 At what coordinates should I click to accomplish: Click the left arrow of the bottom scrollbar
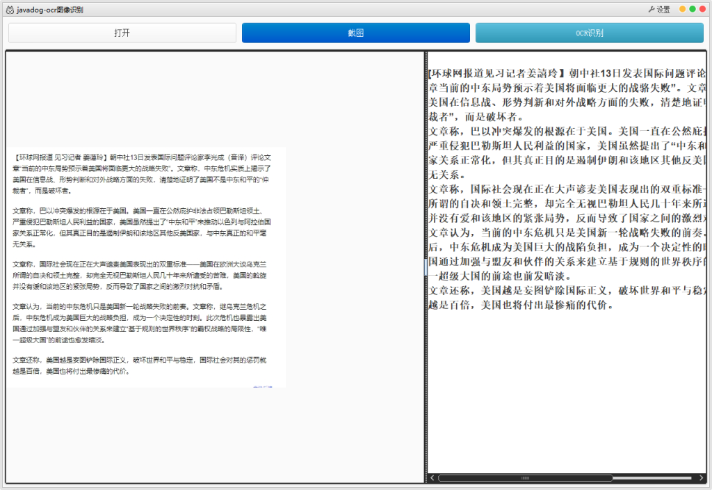(431, 478)
